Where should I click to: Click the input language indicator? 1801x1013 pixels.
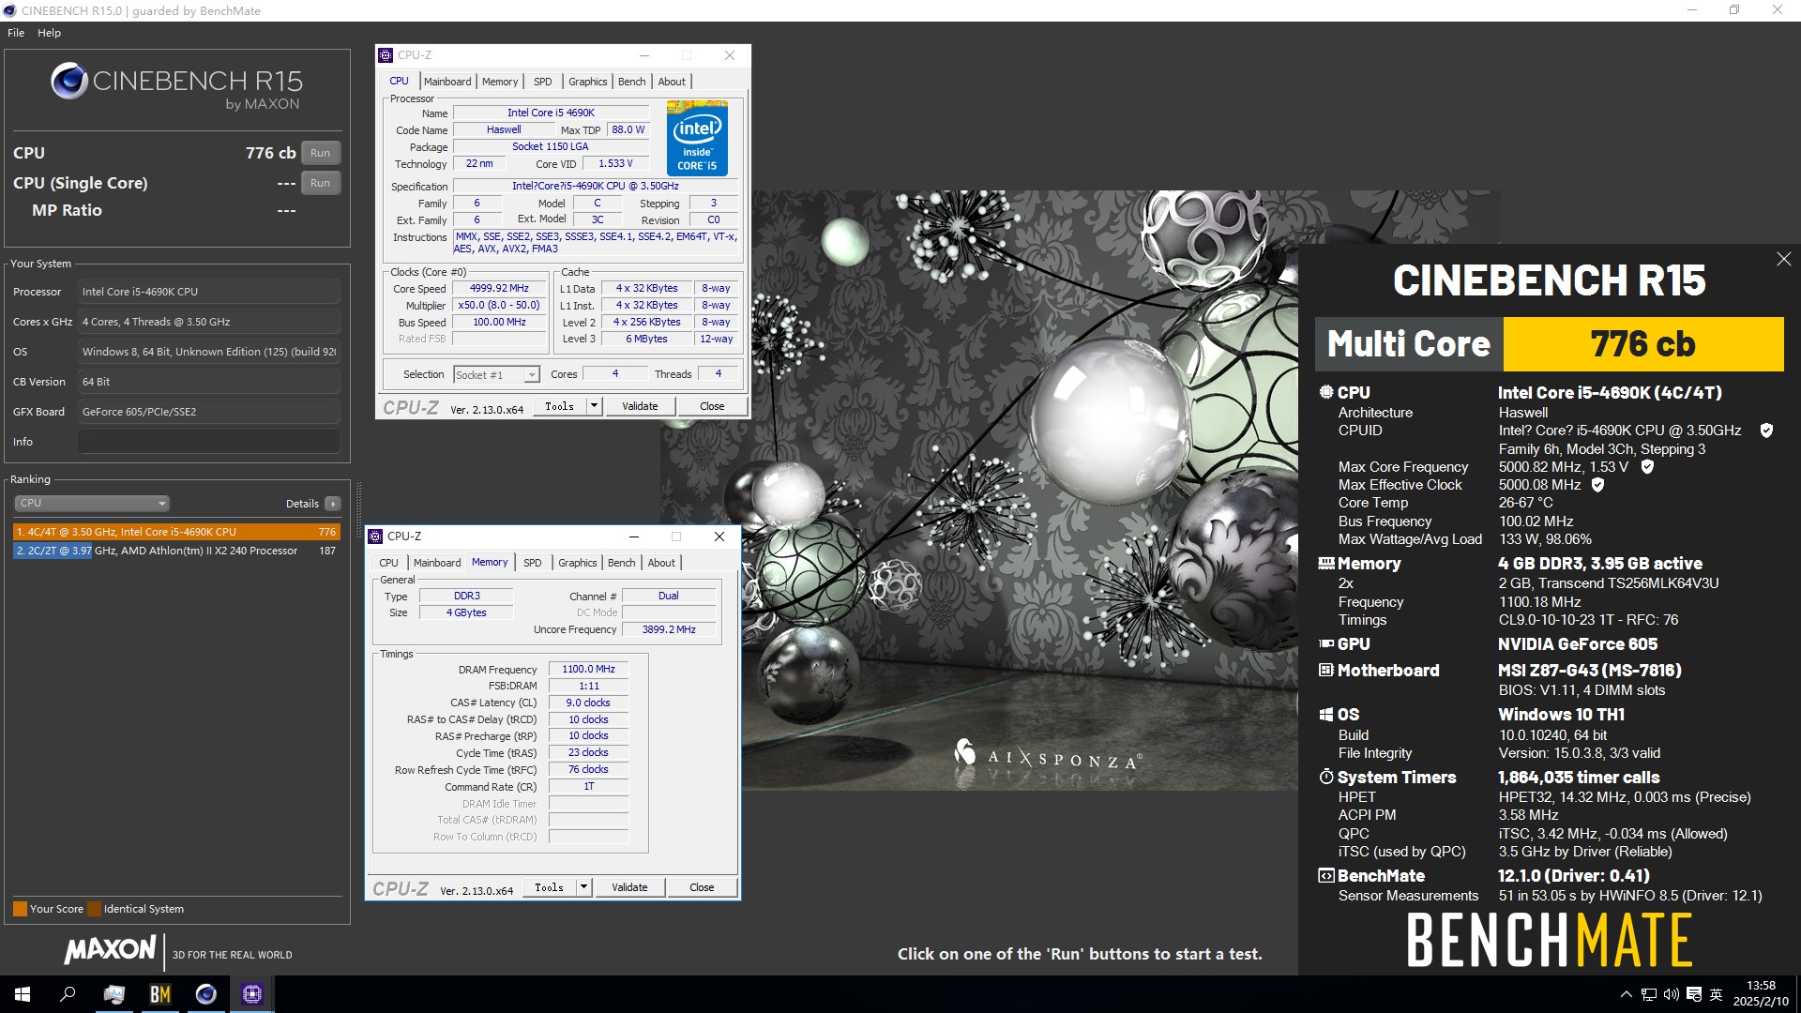[x=1717, y=994]
